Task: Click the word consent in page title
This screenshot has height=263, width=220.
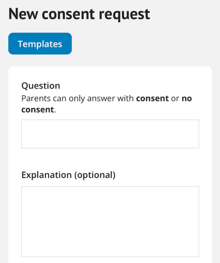Action: point(68,15)
